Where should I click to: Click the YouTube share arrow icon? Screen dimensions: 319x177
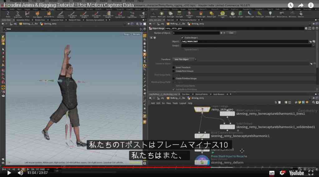(301, 5)
